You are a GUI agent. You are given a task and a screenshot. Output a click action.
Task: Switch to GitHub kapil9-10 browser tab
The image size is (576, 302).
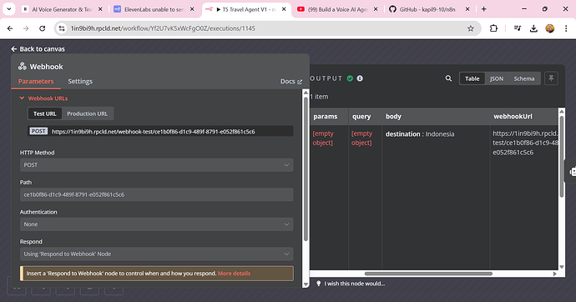point(427,9)
